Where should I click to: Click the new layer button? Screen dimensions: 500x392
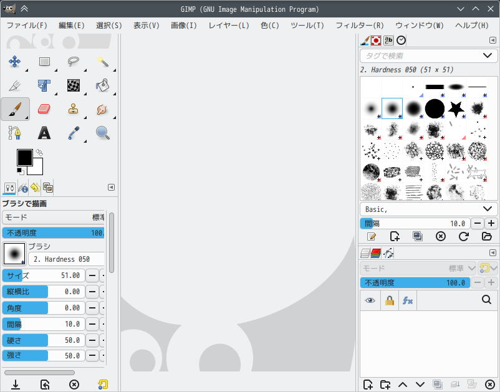coord(368,385)
